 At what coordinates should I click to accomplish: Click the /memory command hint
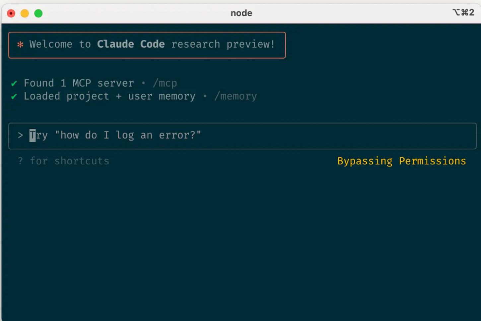235,96
